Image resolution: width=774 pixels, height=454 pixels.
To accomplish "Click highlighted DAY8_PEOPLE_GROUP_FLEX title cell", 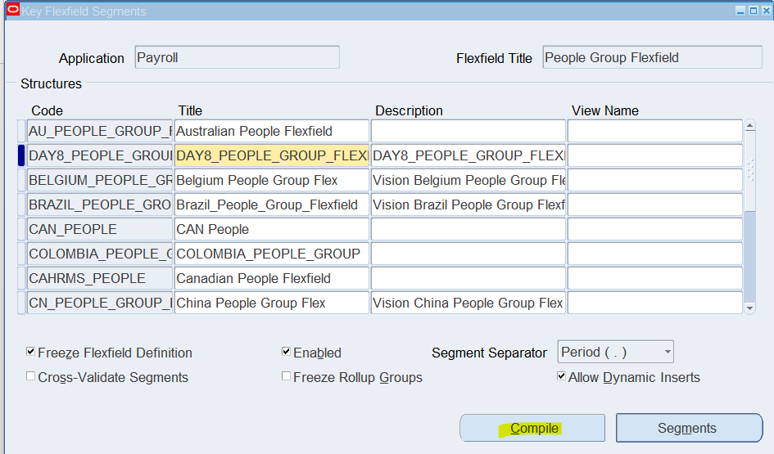I will click(x=271, y=155).
